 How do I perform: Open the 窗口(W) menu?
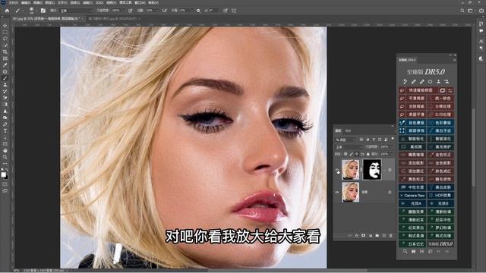click(x=140, y=2)
